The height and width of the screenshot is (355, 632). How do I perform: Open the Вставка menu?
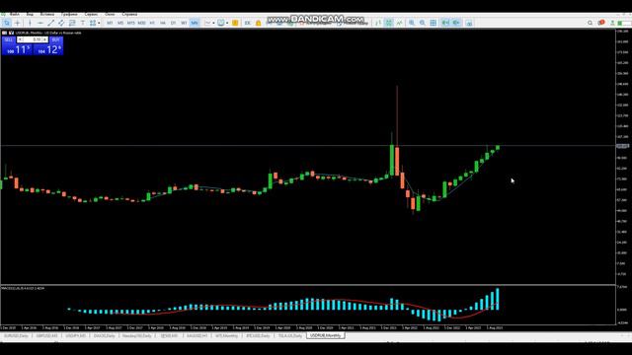47,14
